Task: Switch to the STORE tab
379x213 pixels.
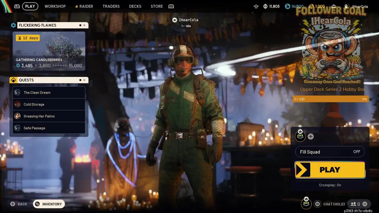Action: pos(157,6)
